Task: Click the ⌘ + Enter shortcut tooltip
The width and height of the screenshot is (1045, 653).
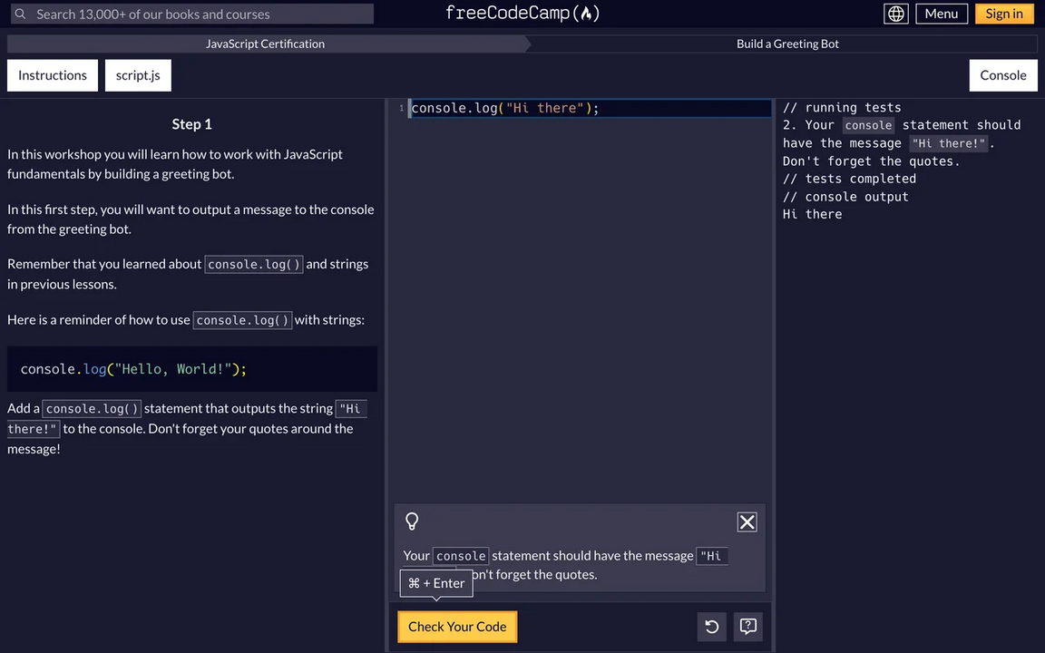Action: coord(436,583)
